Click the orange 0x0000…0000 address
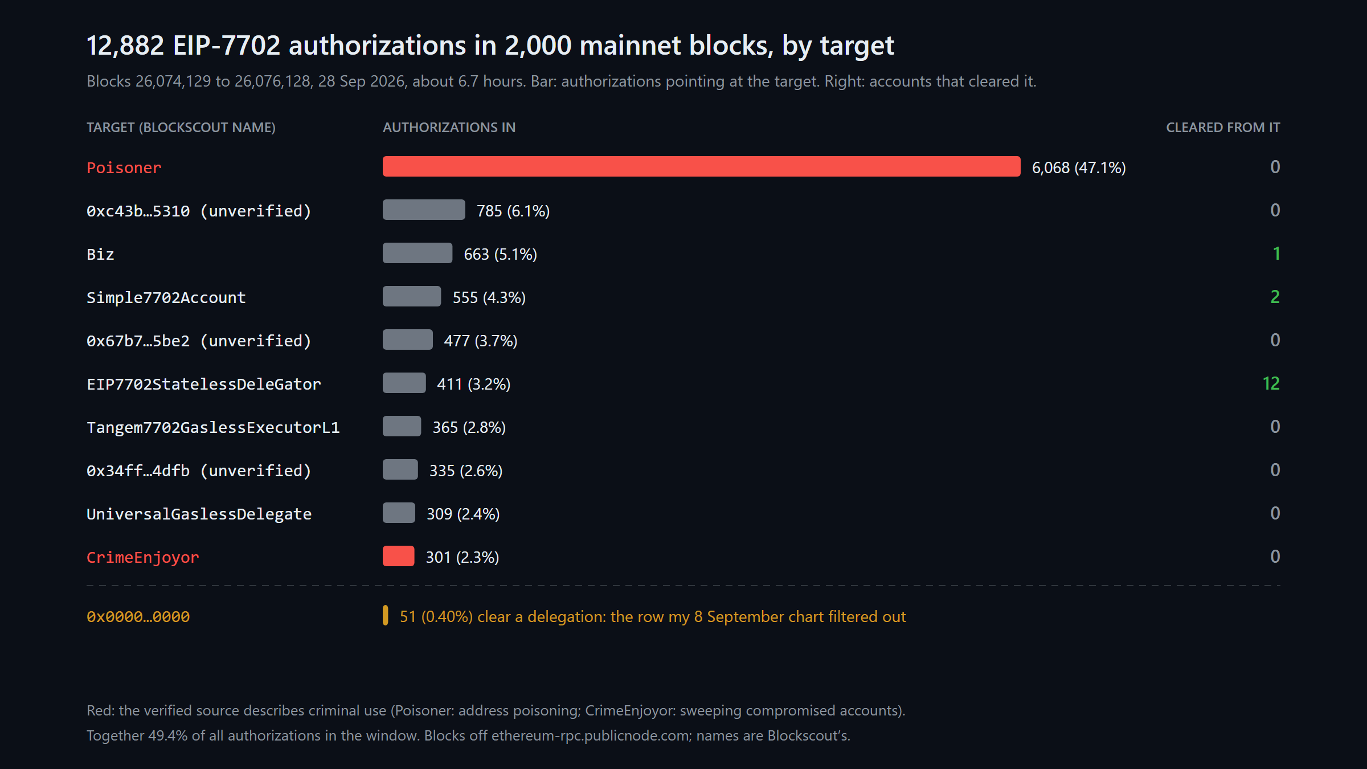The width and height of the screenshot is (1367, 769). coord(138,617)
